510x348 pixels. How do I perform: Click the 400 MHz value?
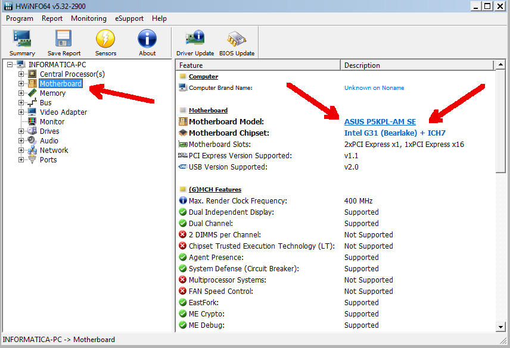358,201
